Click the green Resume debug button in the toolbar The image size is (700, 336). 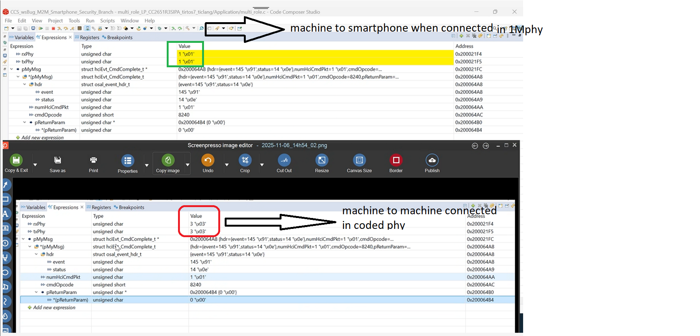41,28
